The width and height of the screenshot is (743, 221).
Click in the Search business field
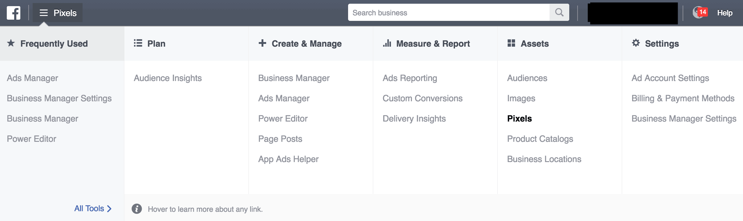coord(449,13)
